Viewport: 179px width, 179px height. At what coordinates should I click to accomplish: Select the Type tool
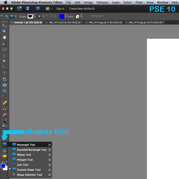[x=4, y=74]
